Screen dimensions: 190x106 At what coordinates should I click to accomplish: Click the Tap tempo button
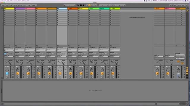click(x=11, y=5)
